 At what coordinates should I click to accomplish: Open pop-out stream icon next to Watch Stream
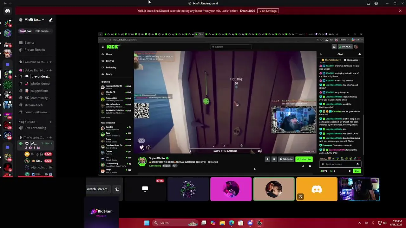tap(117, 189)
